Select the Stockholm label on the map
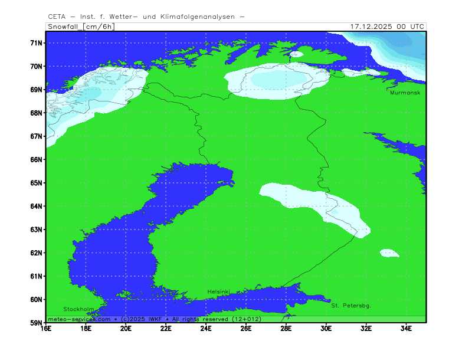The image size is (472, 354). click(78, 309)
